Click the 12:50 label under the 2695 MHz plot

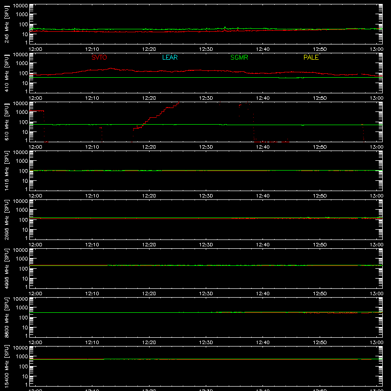click(320, 245)
